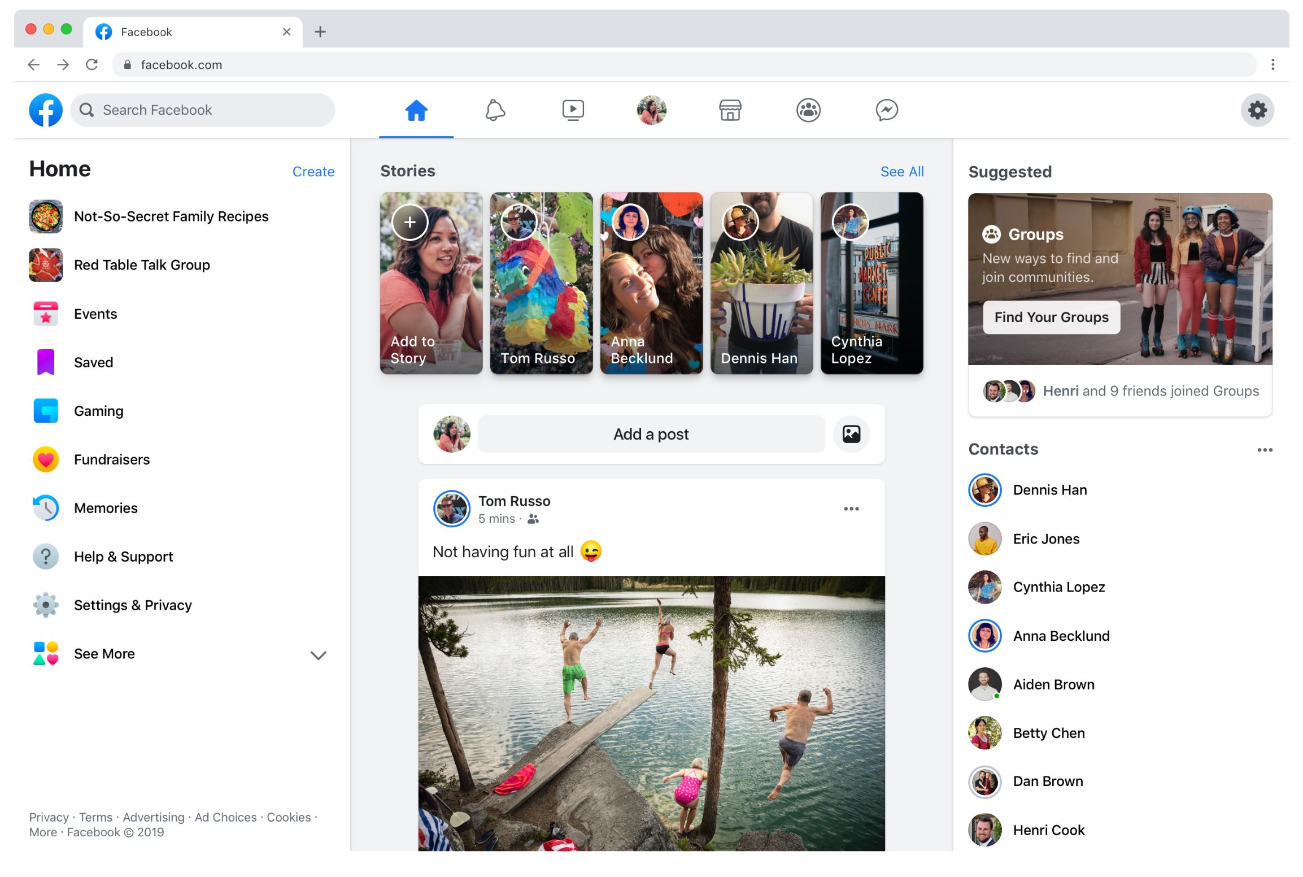Image resolution: width=1303 pixels, height=877 pixels.
Task: Open the Notifications bell icon
Action: coord(495,110)
